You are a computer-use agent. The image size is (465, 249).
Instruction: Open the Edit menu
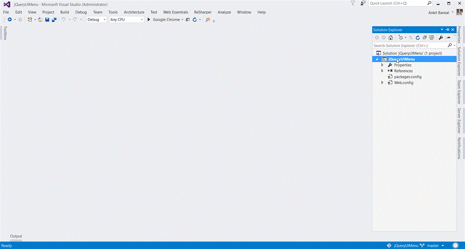tap(19, 12)
